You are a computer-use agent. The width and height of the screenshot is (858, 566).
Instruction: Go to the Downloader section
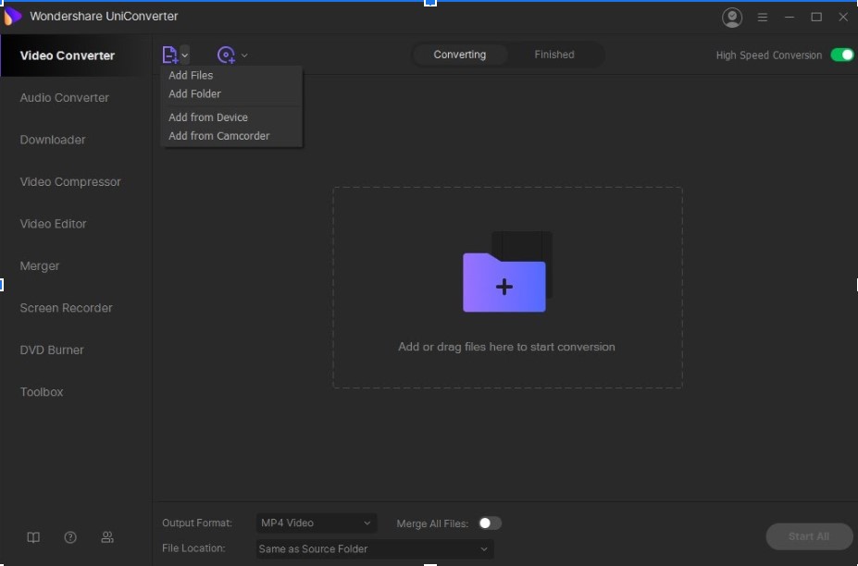53,140
